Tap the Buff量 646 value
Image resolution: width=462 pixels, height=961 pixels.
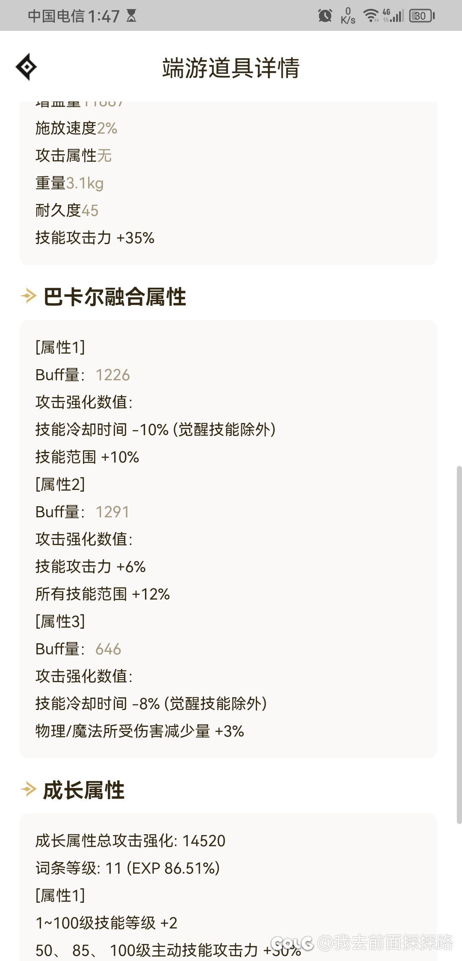pyautogui.click(x=108, y=649)
